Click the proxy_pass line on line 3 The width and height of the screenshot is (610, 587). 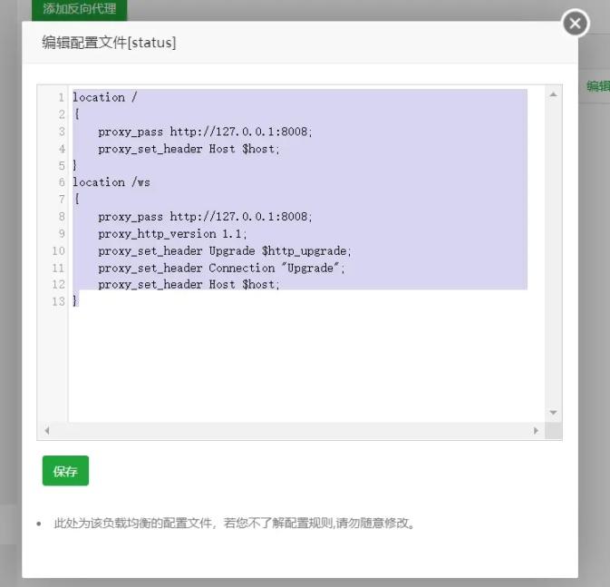coord(205,132)
